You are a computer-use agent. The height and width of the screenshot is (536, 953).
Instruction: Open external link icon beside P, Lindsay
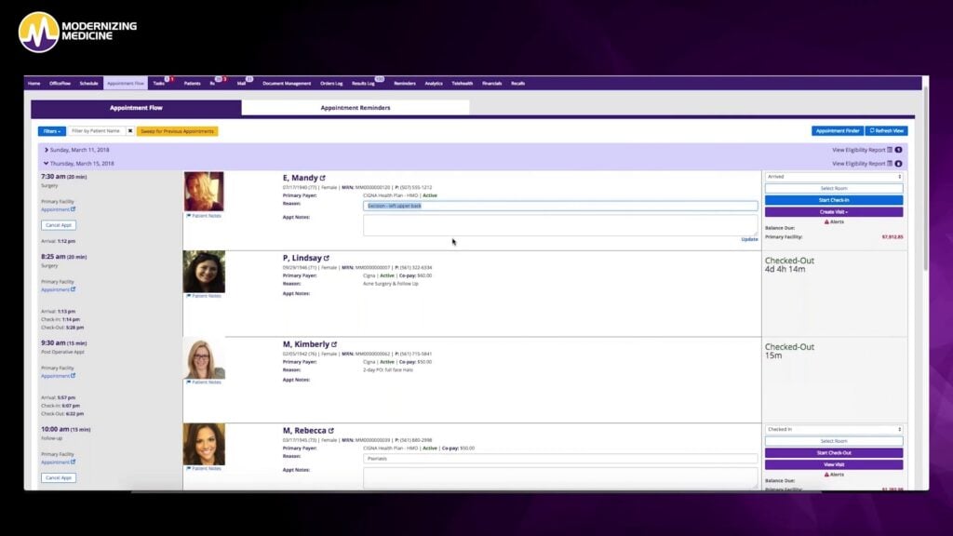tap(327, 259)
